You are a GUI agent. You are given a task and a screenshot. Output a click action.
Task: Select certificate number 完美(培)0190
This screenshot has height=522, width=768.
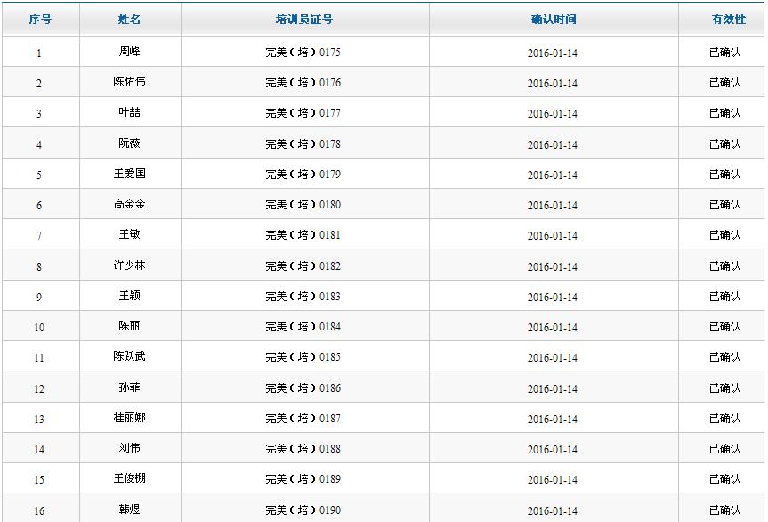pos(303,510)
